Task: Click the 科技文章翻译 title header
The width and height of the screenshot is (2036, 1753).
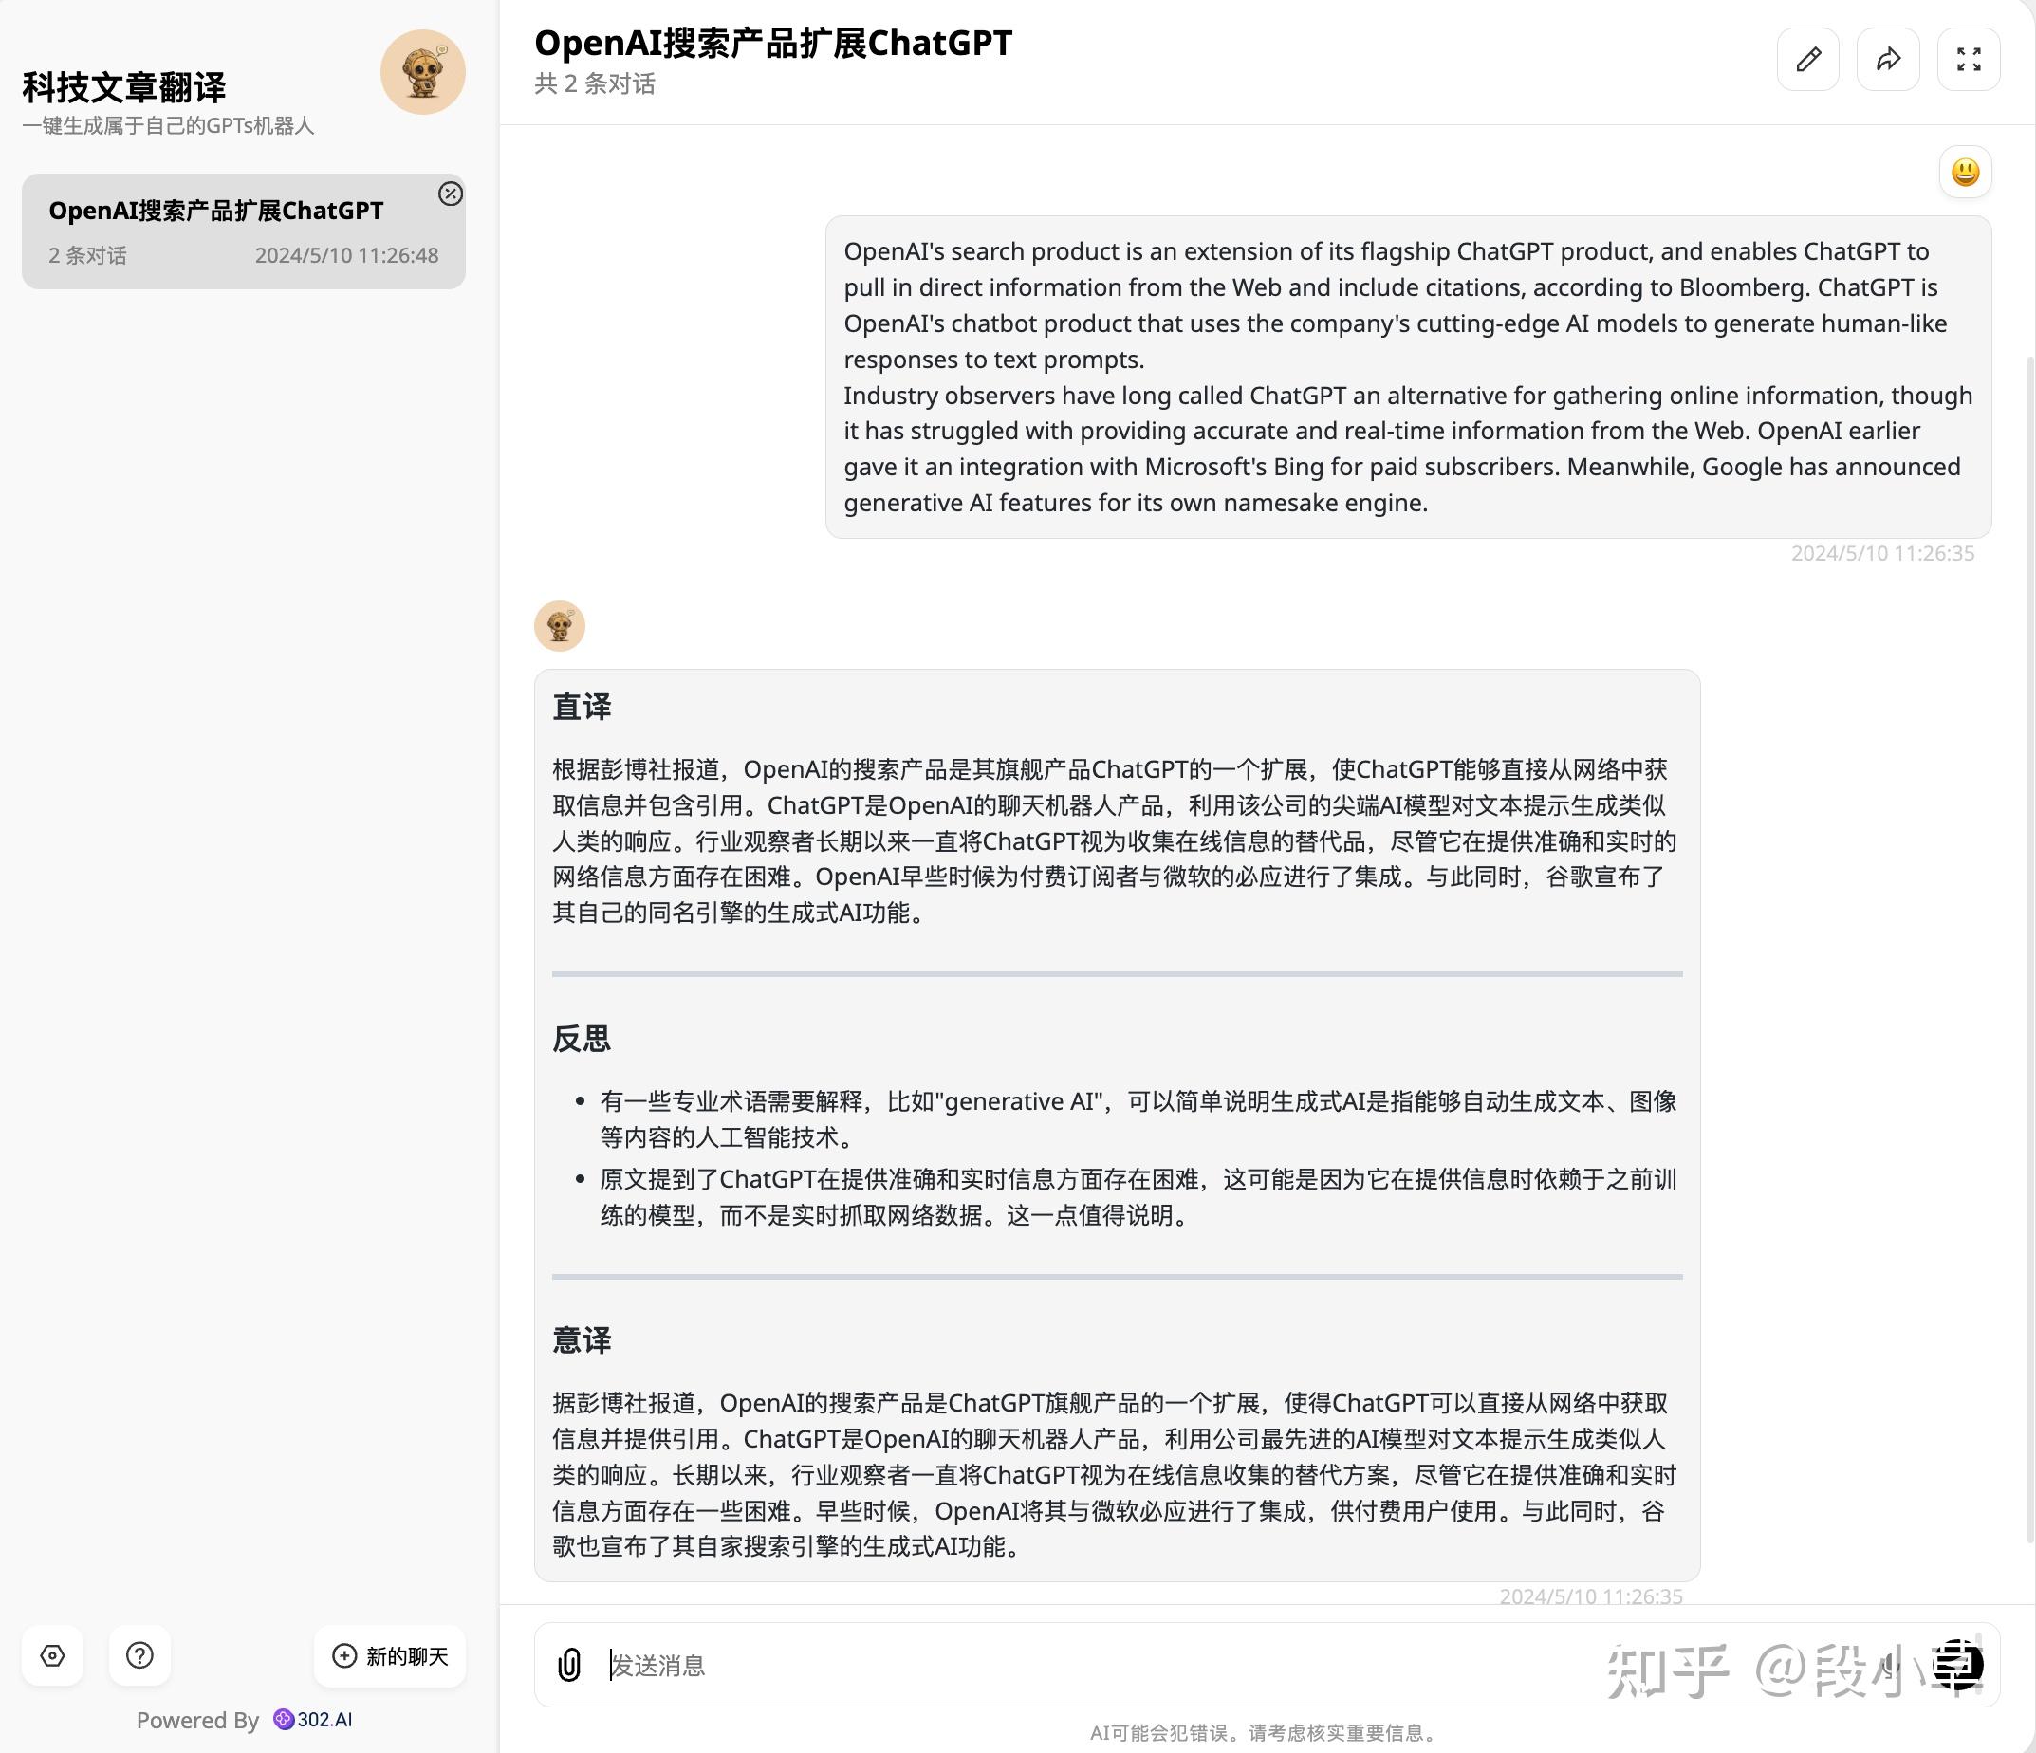Action: coord(123,86)
